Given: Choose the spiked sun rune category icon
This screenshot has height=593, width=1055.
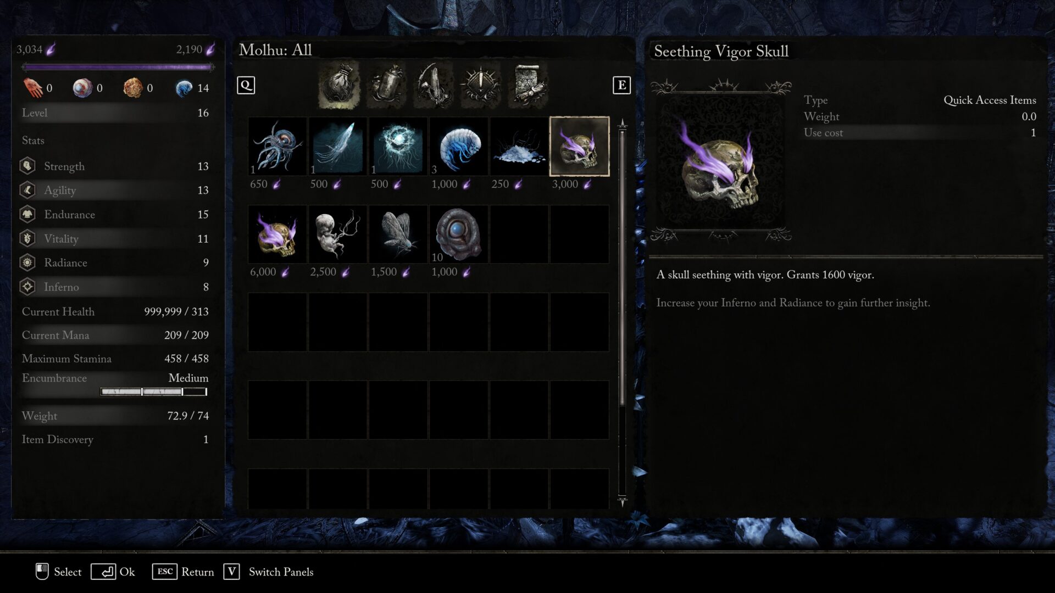Looking at the screenshot, I should (x=481, y=85).
